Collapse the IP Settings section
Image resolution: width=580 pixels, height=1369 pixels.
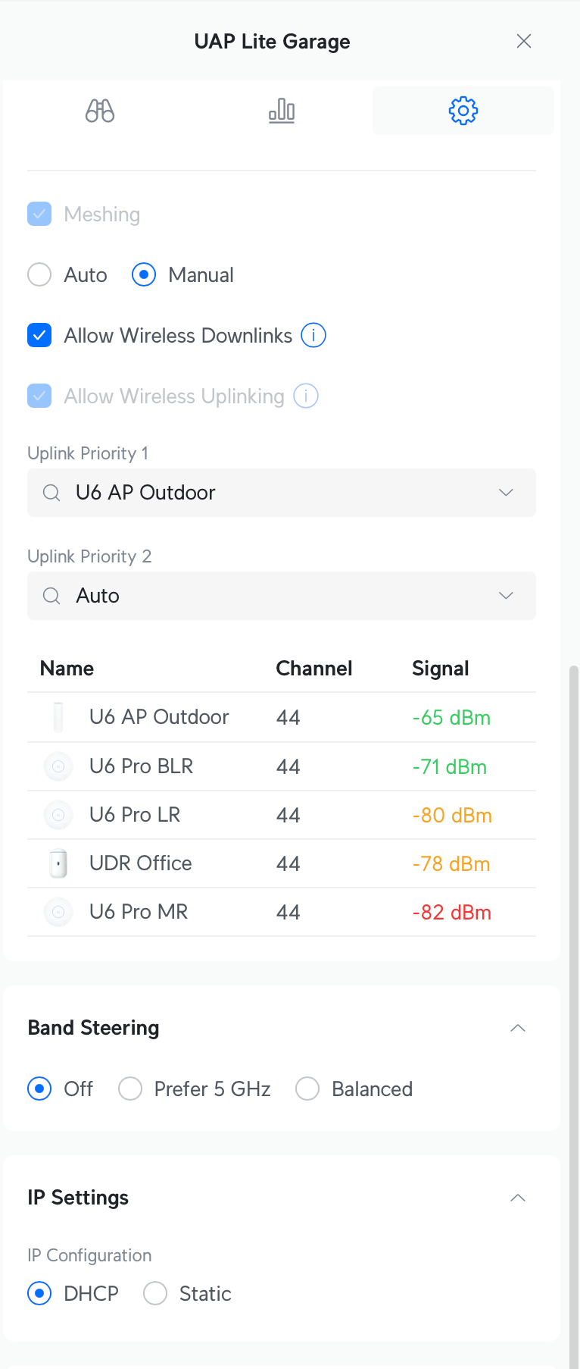pos(518,1198)
